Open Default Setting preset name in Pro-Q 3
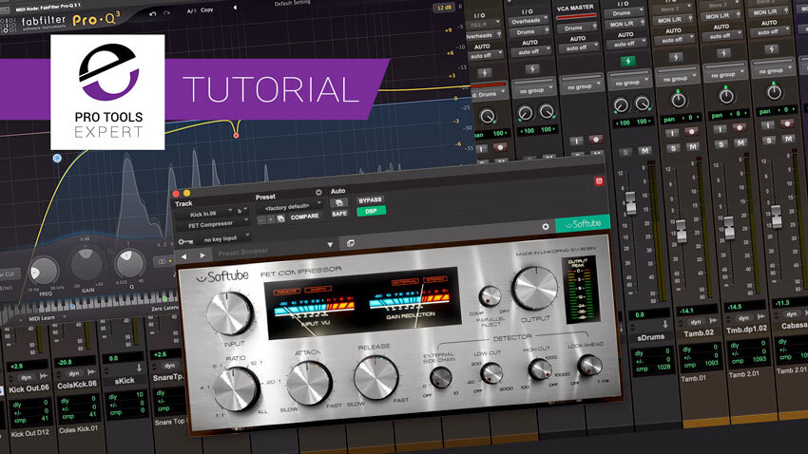 [292, 4]
